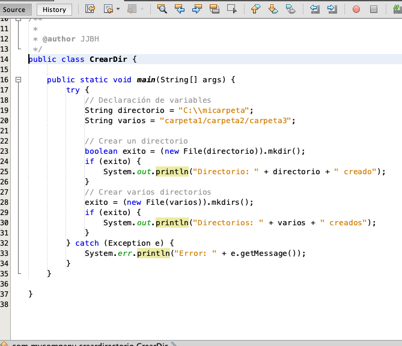Click string " creados" on line 30
Image resolution: width=402 pixels, height=346 pixels.
pos(343,223)
